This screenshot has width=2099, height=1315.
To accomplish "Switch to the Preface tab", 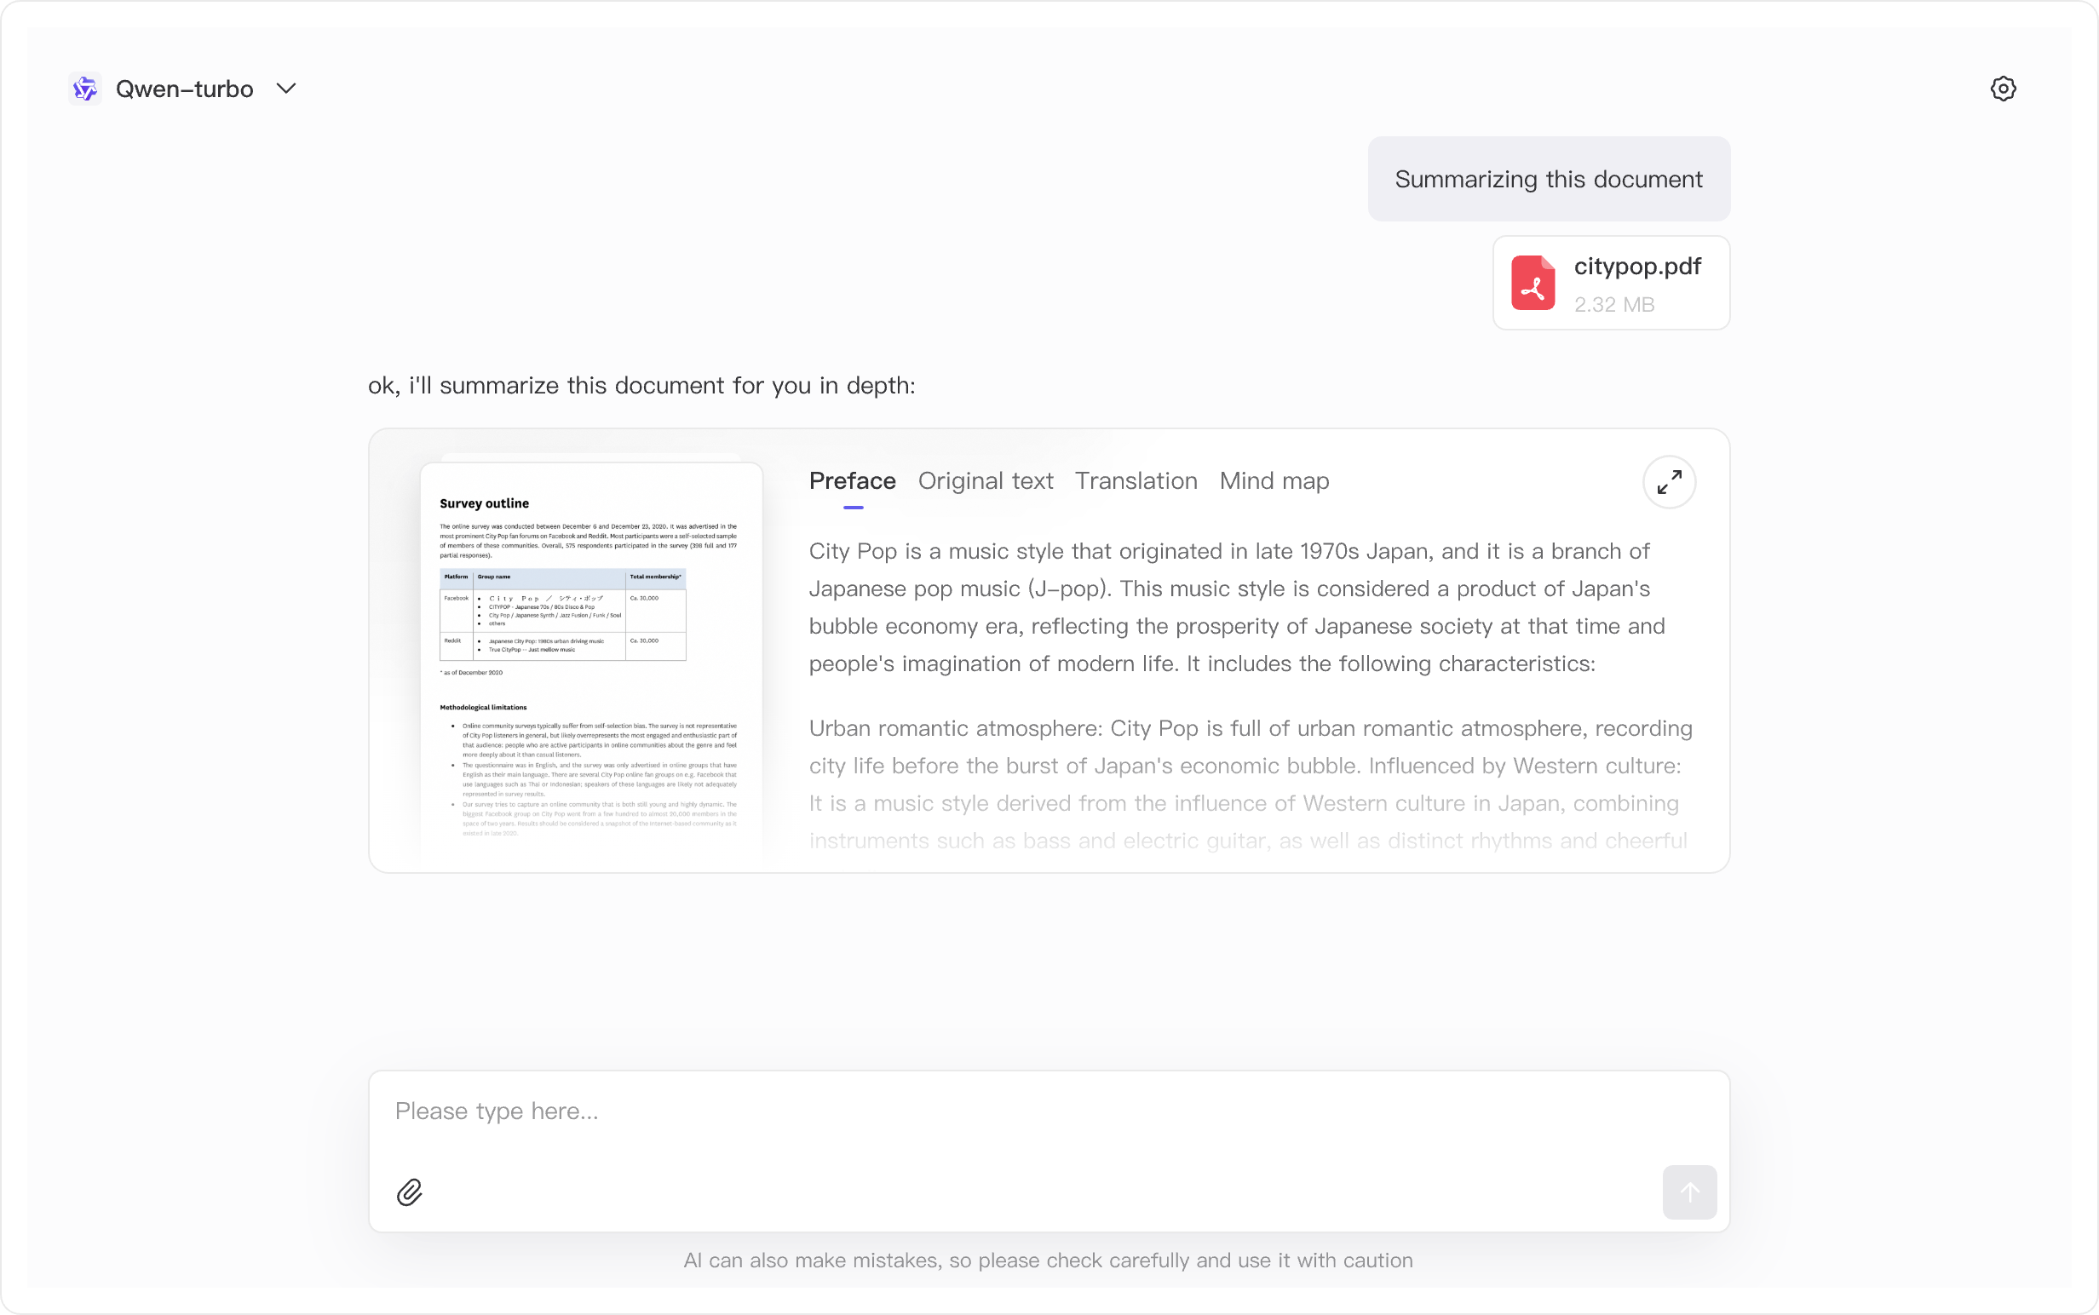I will point(852,481).
